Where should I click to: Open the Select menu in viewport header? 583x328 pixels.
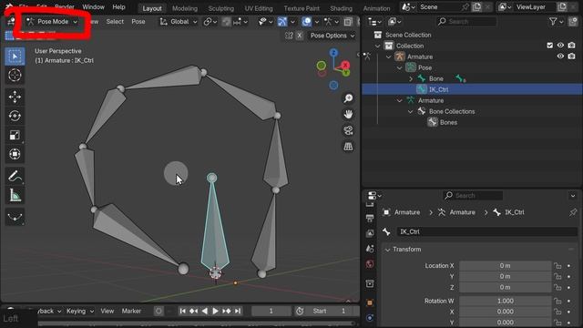click(115, 22)
